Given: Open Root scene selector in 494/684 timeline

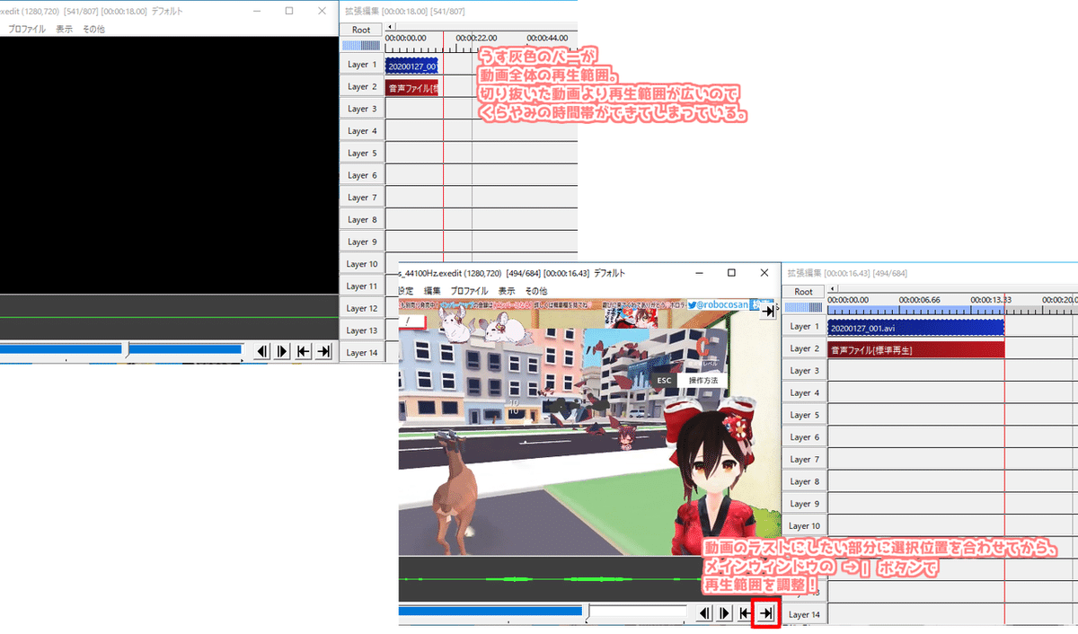Looking at the screenshot, I should point(804,292).
